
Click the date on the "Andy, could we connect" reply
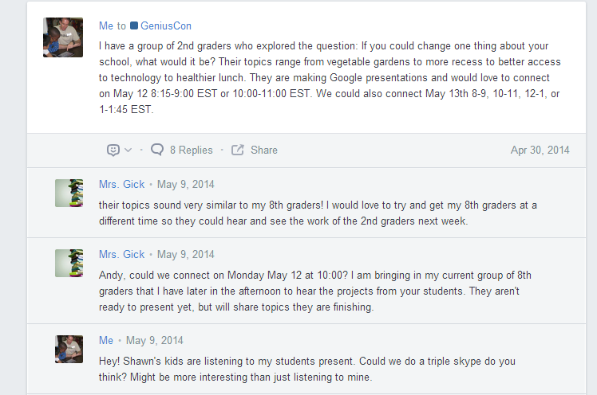click(186, 255)
